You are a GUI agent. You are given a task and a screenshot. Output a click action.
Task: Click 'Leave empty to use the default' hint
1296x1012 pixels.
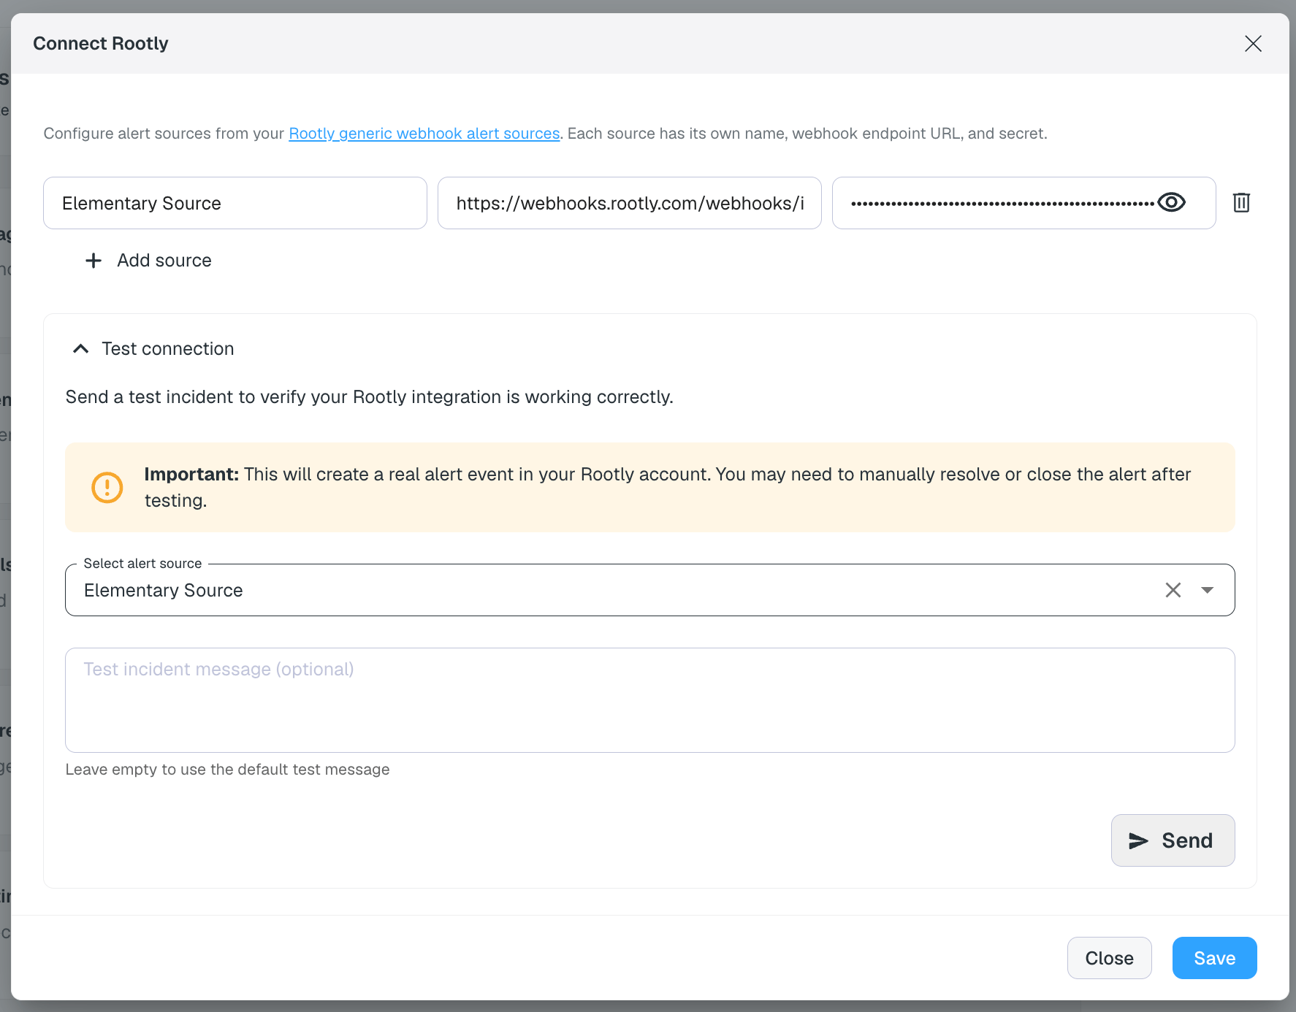point(228,770)
